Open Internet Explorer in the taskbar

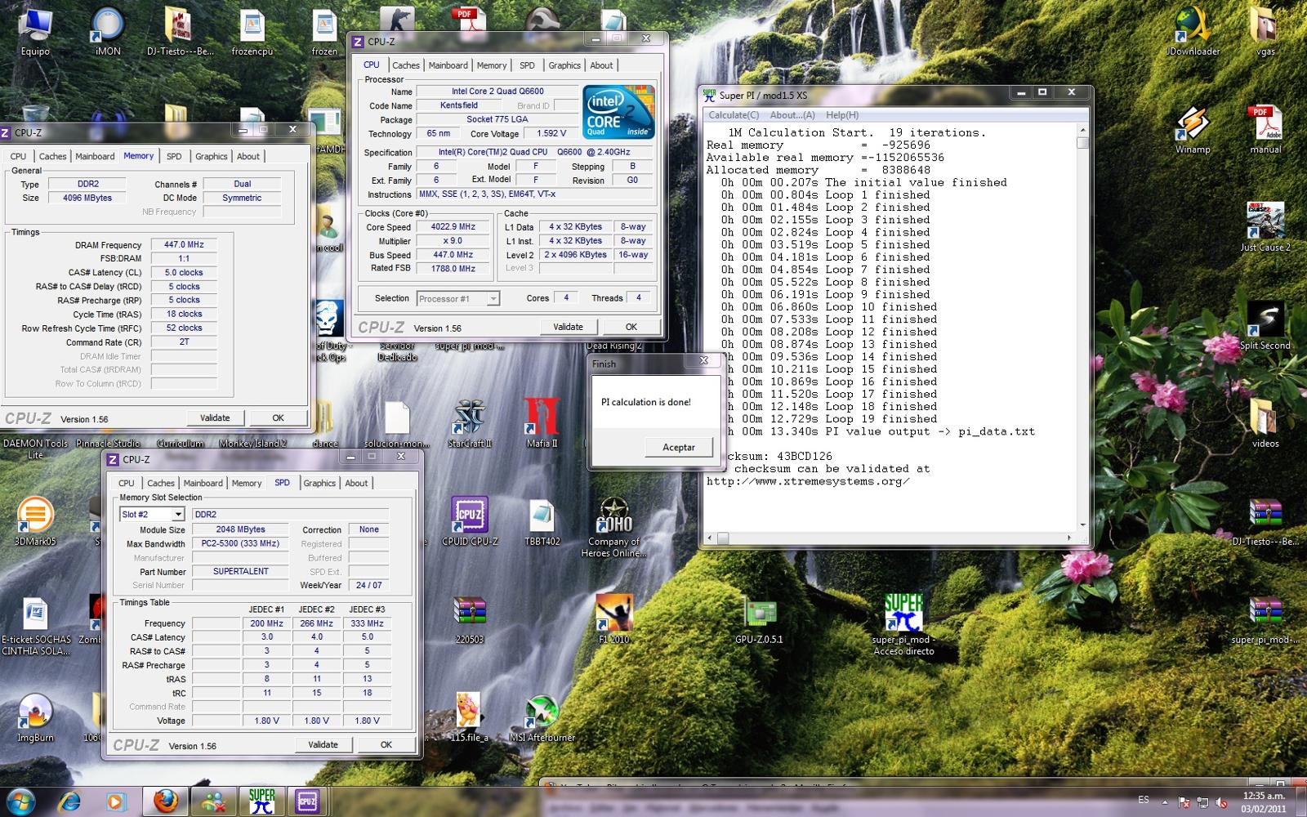(x=70, y=801)
